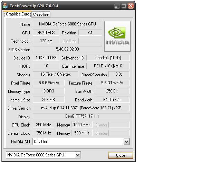Click the Driver Version label
The height and width of the screenshot is (176, 221).
[x=19, y=108]
